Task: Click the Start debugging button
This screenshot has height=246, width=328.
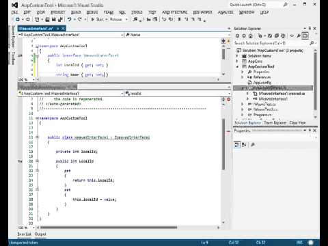Action: pyautogui.click(x=98, y=20)
